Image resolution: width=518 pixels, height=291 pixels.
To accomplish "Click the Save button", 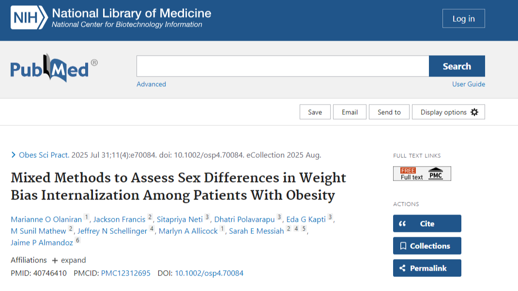I will (x=315, y=112).
